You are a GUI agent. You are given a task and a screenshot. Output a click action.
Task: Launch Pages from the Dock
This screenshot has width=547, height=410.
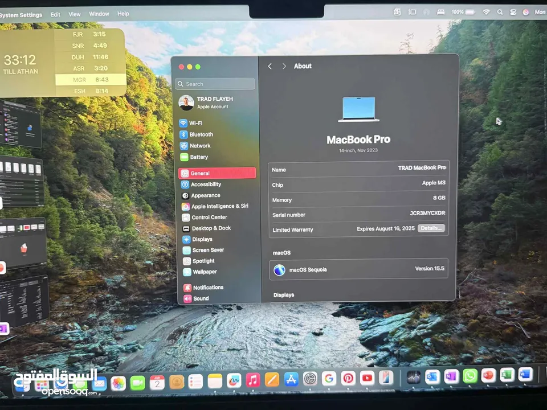click(272, 379)
